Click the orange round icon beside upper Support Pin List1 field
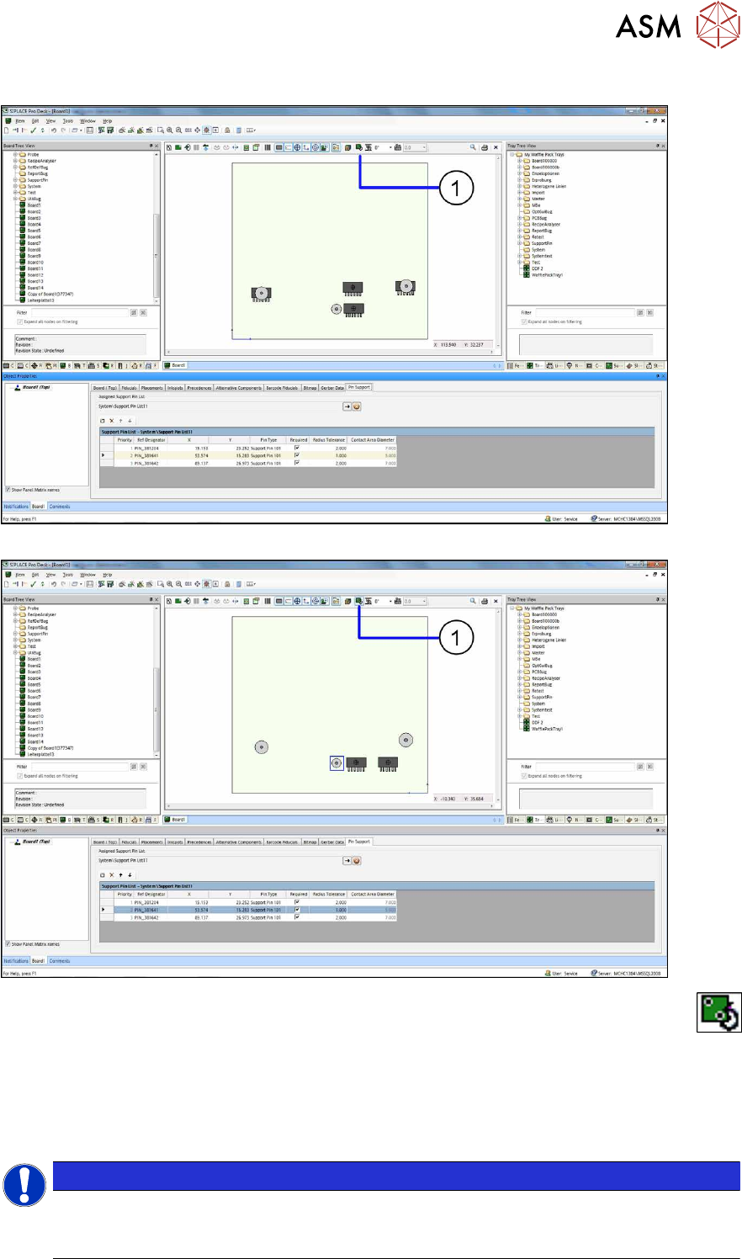Viewport: 742px width, 1259px height. [357, 406]
